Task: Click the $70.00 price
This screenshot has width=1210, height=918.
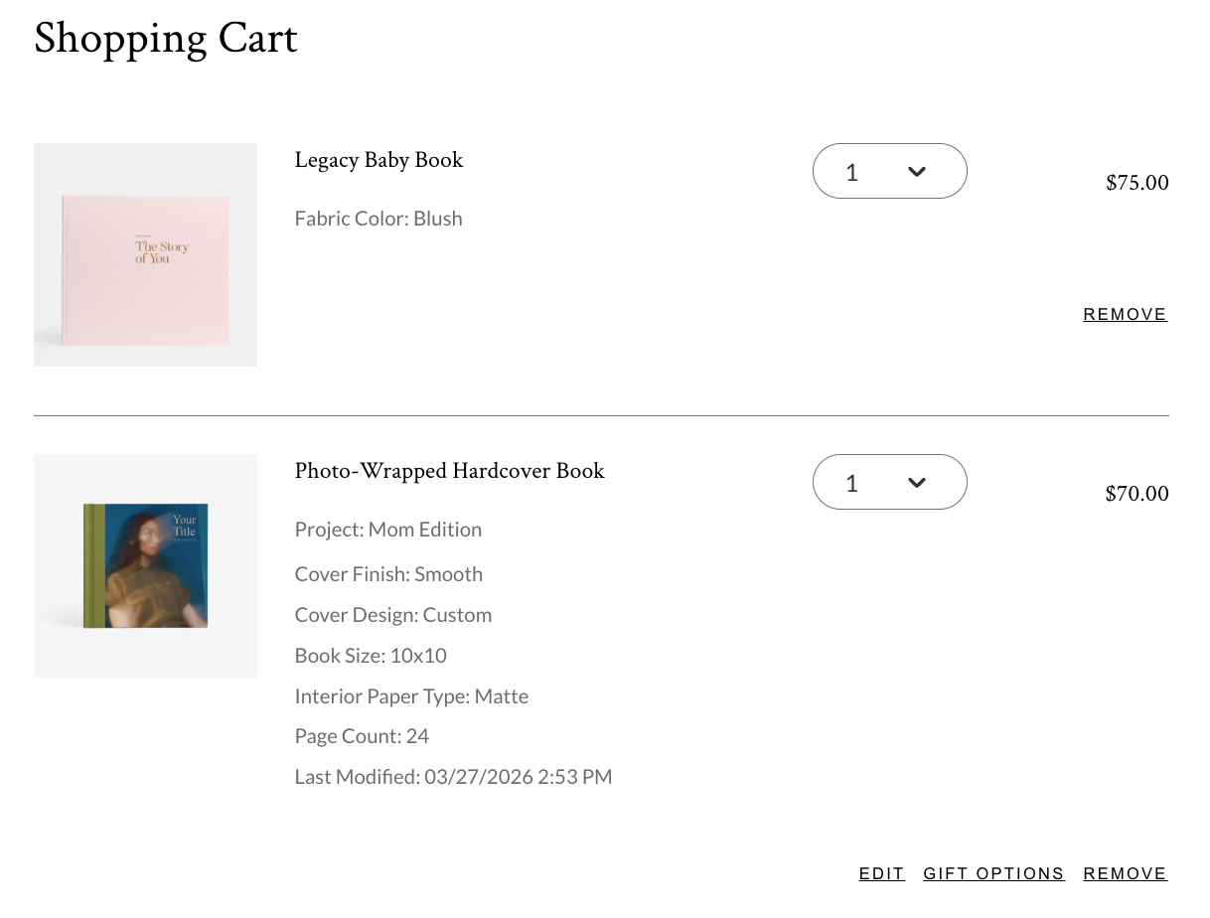Action: point(1136,494)
